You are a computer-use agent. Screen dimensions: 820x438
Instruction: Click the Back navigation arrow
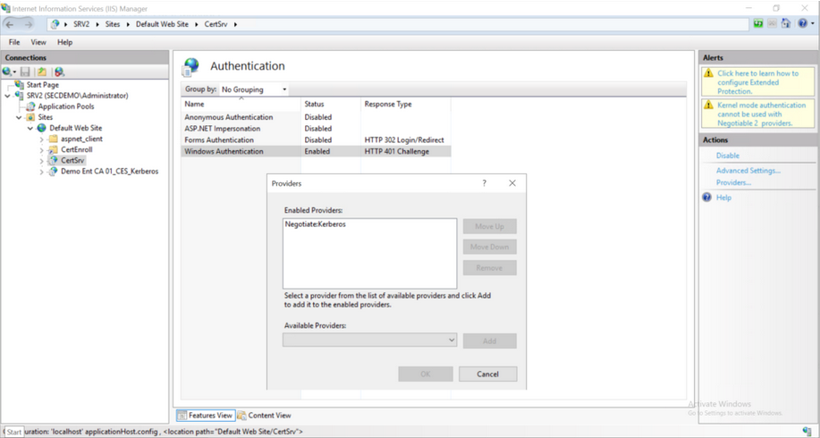pos(10,24)
